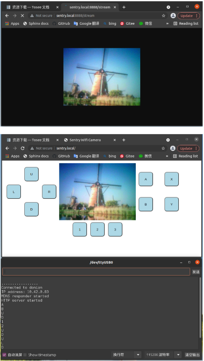Click the 发送 send button
Viewport: 204px width, 361px height.
(x=196, y=272)
